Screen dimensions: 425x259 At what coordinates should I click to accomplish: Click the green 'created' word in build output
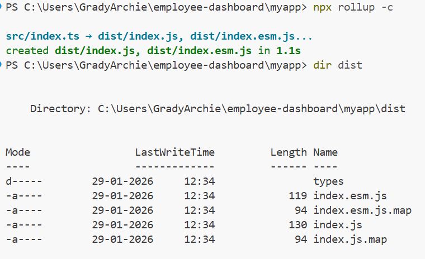[x=28, y=51]
